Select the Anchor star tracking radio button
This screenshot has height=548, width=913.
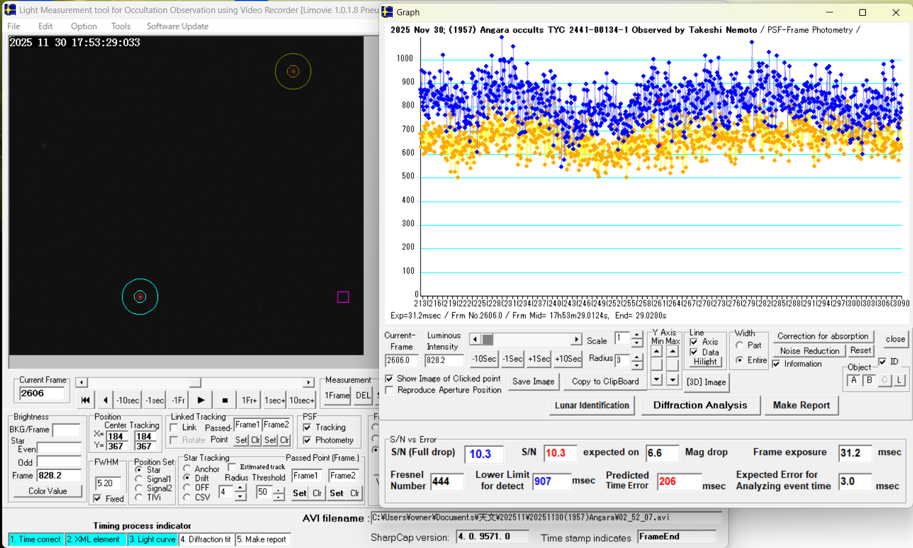[x=188, y=469]
